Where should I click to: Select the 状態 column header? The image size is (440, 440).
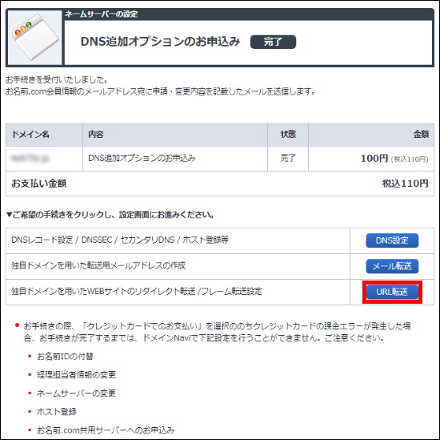point(288,135)
